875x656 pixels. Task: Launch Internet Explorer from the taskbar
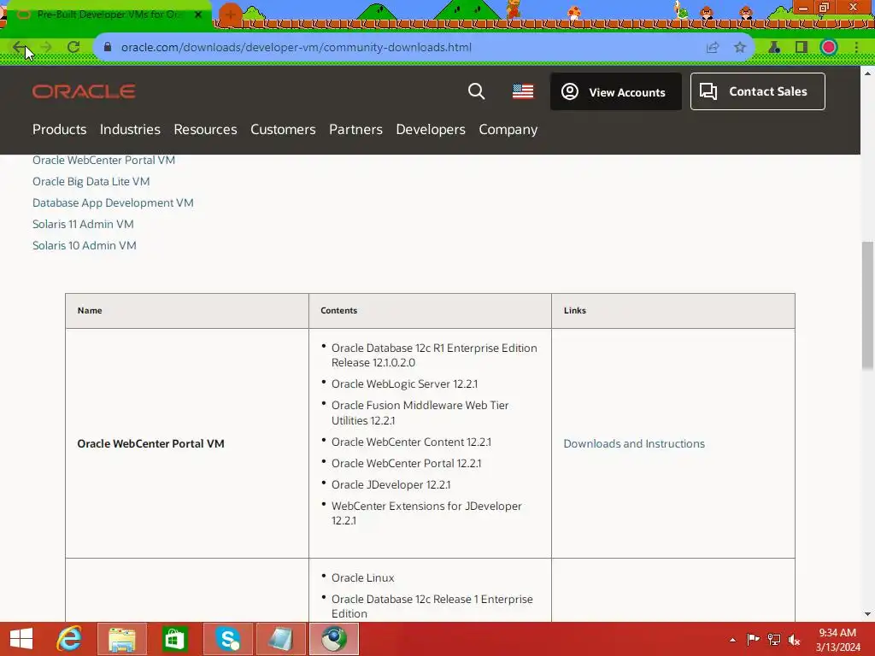tap(69, 639)
